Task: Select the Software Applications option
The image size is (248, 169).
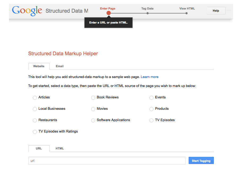Action: (x=93, y=120)
